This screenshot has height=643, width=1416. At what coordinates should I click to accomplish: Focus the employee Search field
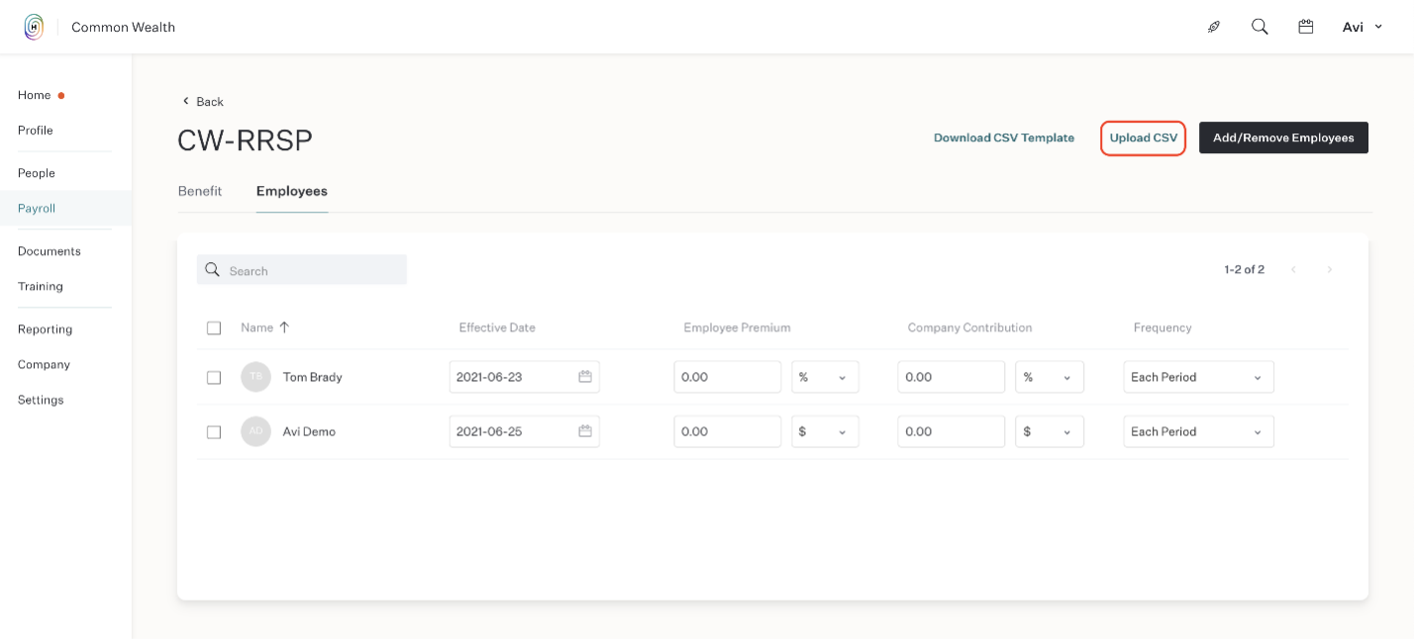[x=302, y=270]
